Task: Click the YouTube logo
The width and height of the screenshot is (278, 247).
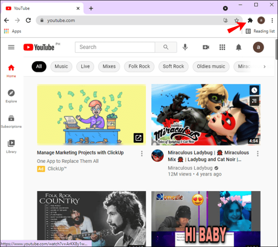Action: coord(39,47)
